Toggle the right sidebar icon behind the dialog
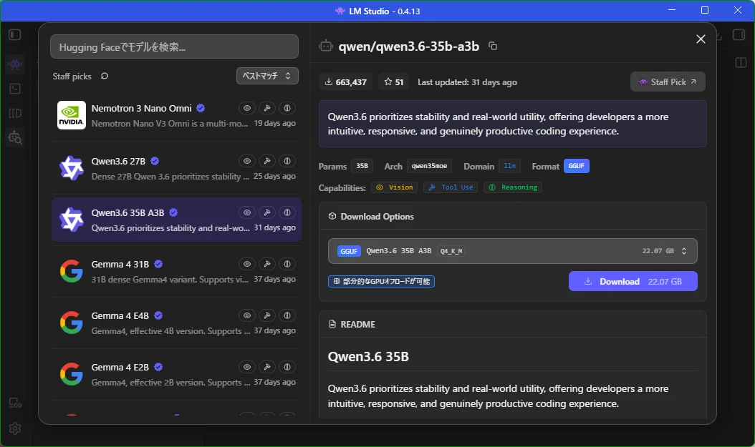Screen dimensions: 755x447 pos(739,34)
